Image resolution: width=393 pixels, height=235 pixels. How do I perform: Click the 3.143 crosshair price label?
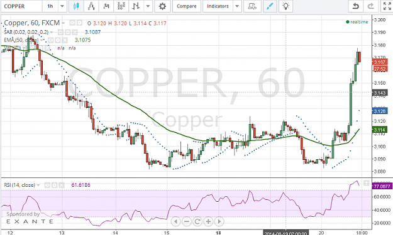[380, 93]
